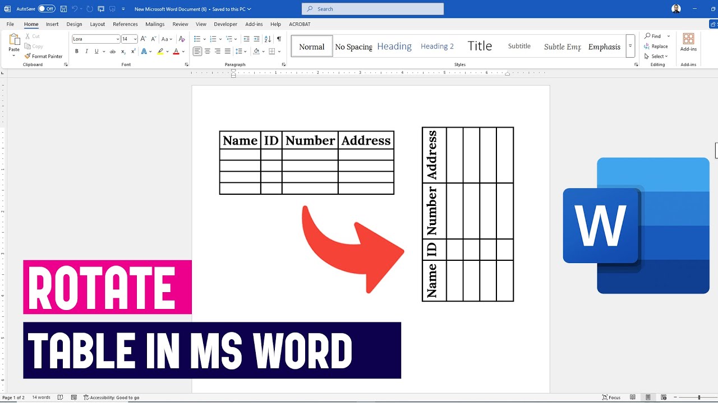Toggle italic formatting
Image resolution: width=718 pixels, height=403 pixels.
86,51
